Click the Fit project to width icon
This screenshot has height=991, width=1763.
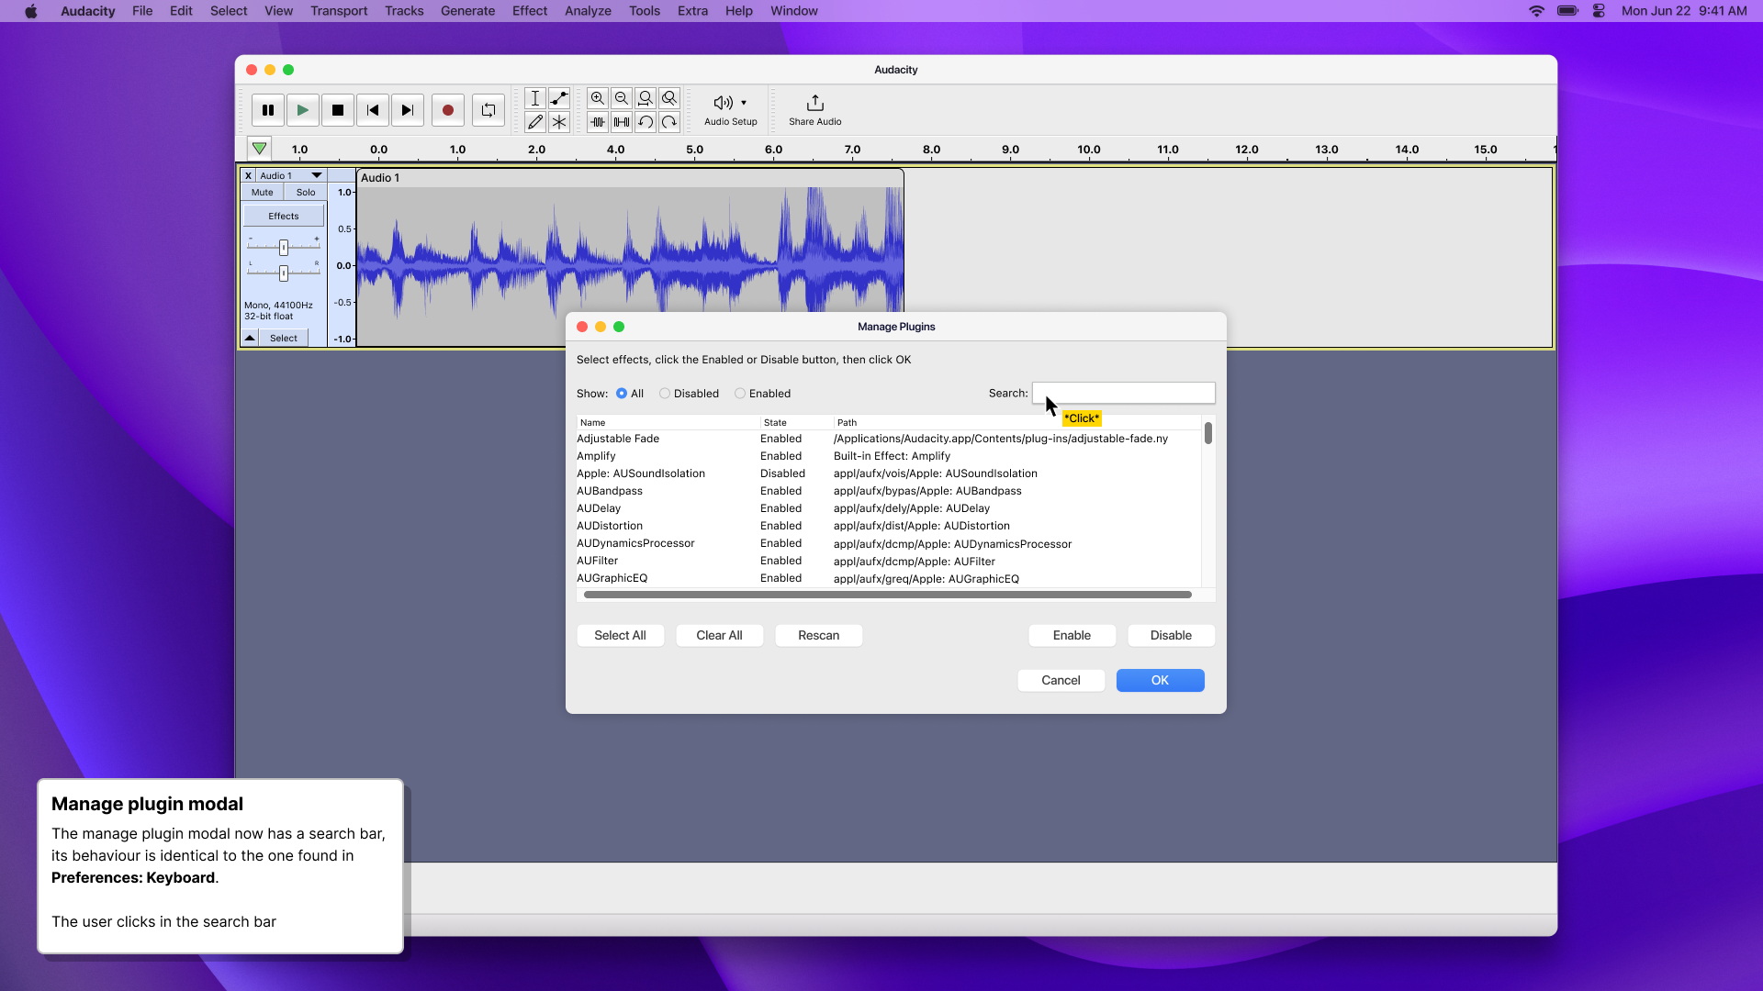pos(669,98)
